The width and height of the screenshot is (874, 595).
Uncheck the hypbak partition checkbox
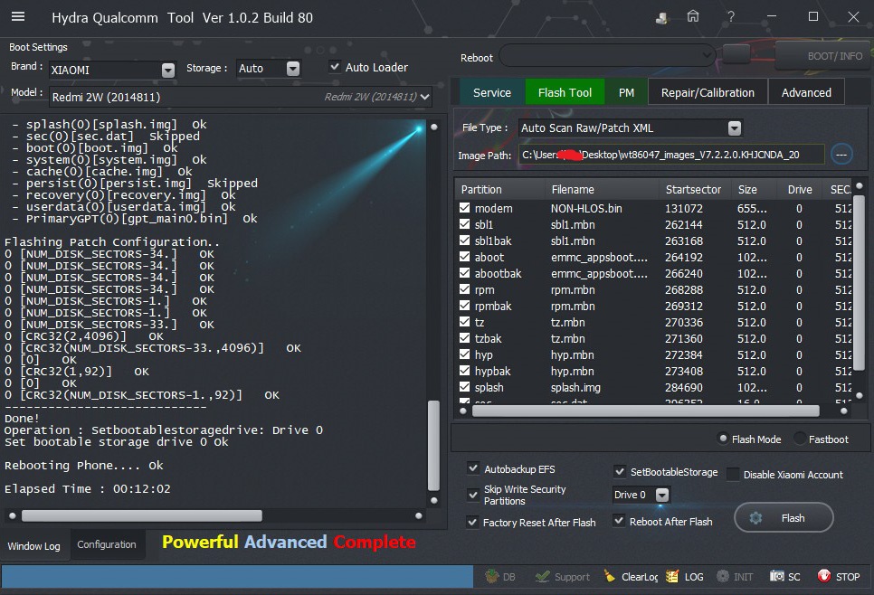(x=464, y=371)
